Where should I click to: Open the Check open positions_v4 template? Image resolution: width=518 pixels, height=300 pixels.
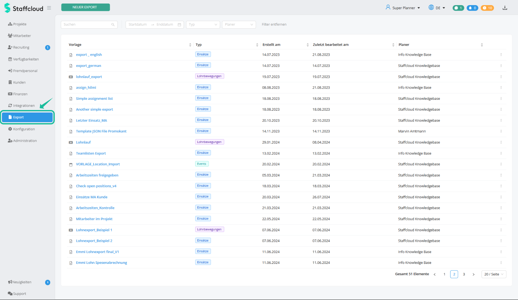click(96, 186)
